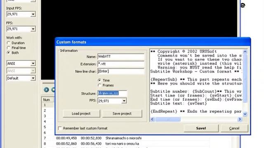Screen dimensions: 264x148
Task: Select the Frames radio button
Action: coord(99,85)
